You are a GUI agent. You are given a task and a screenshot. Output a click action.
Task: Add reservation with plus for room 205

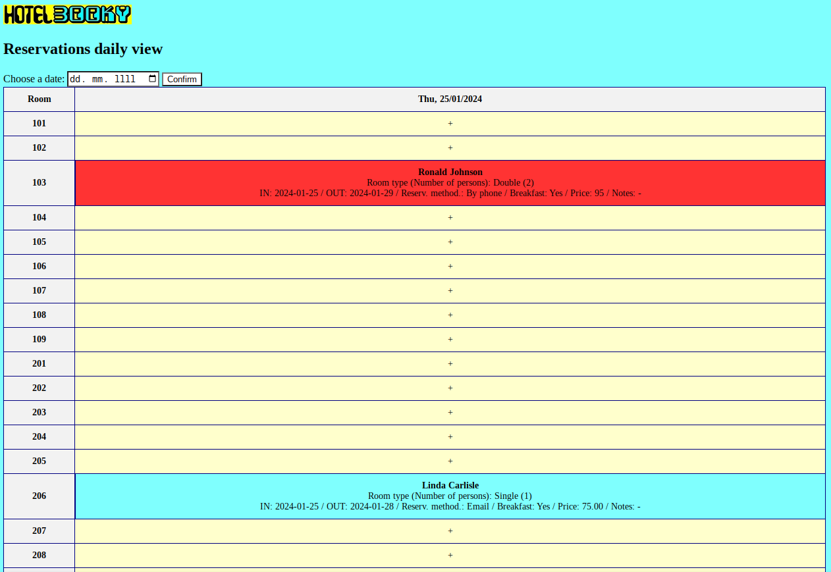click(450, 461)
